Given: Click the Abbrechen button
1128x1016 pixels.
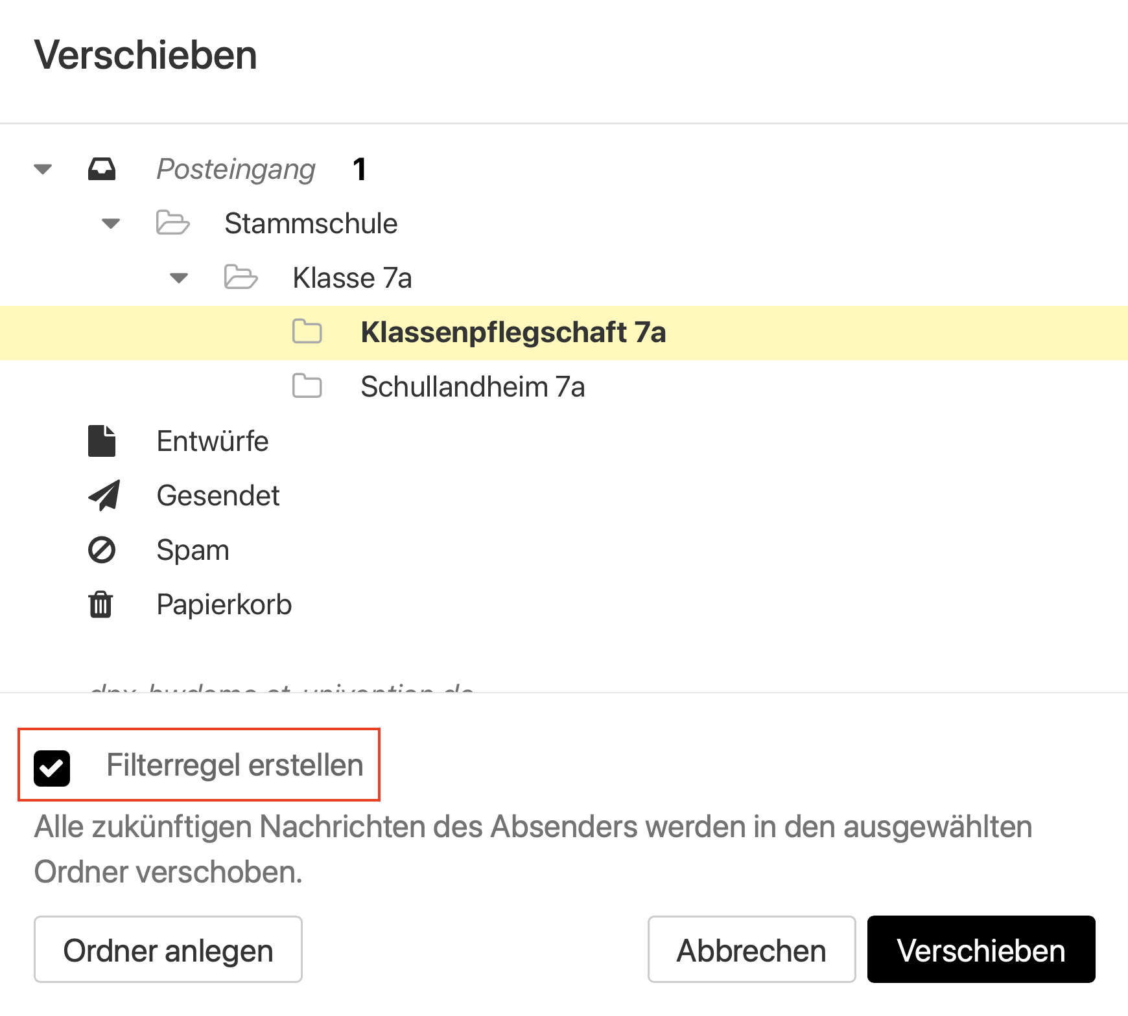Looking at the screenshot, I should coord(751,949).
